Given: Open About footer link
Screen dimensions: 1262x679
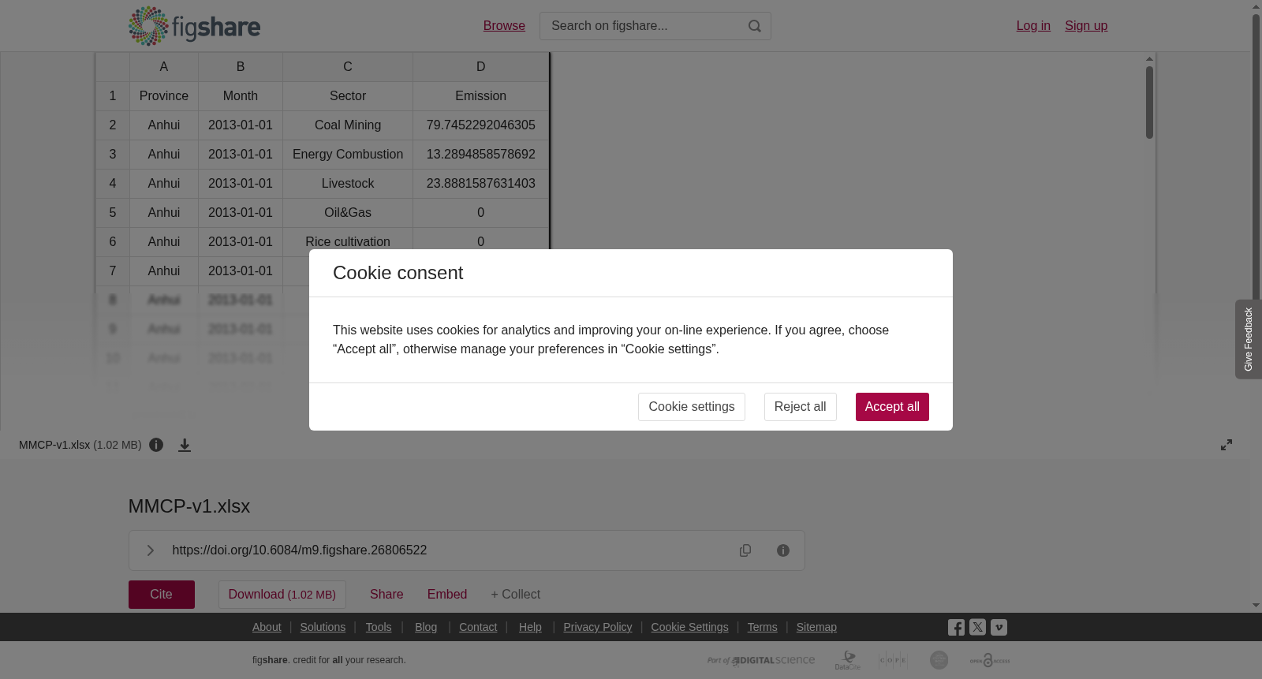Looking at the screenshot, I should tap(267, 627).
